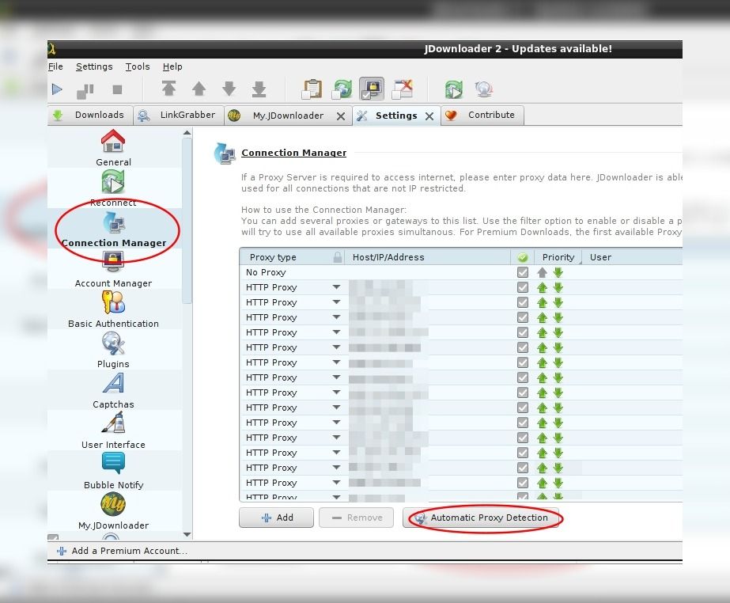Open proxy type dropdown of third HTTP Proxy
730x603 pixels.
[x=337, y=317]
